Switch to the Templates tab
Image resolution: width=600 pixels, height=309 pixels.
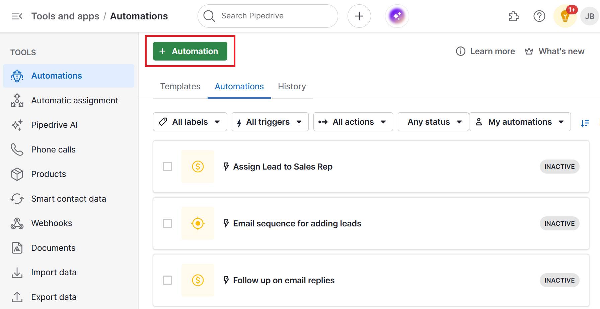pyautogui.click(x=180, y=86)
